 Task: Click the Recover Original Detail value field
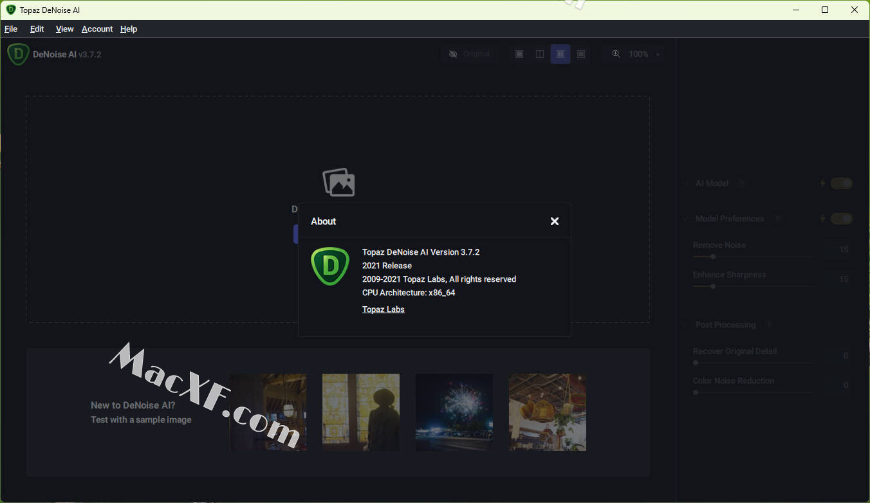[839, 356]
